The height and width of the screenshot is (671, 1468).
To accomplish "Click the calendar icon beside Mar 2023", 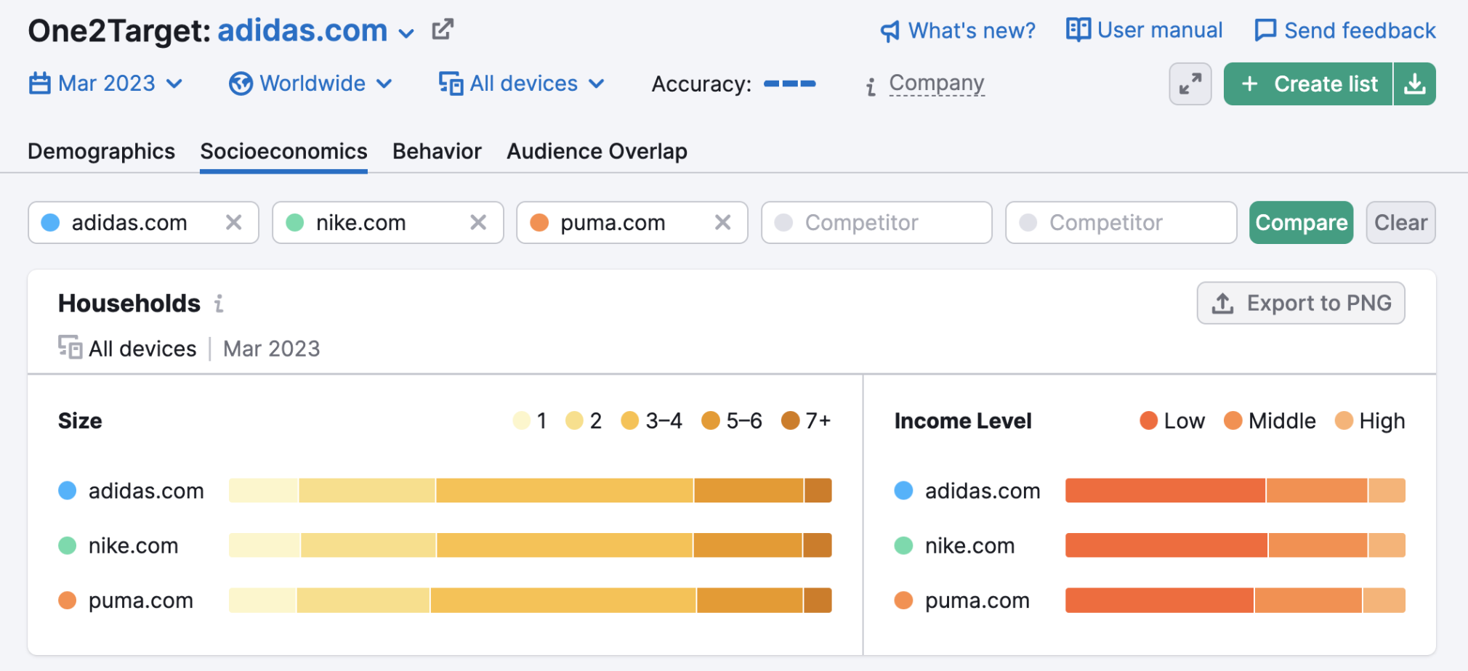I will pos(39,84).
